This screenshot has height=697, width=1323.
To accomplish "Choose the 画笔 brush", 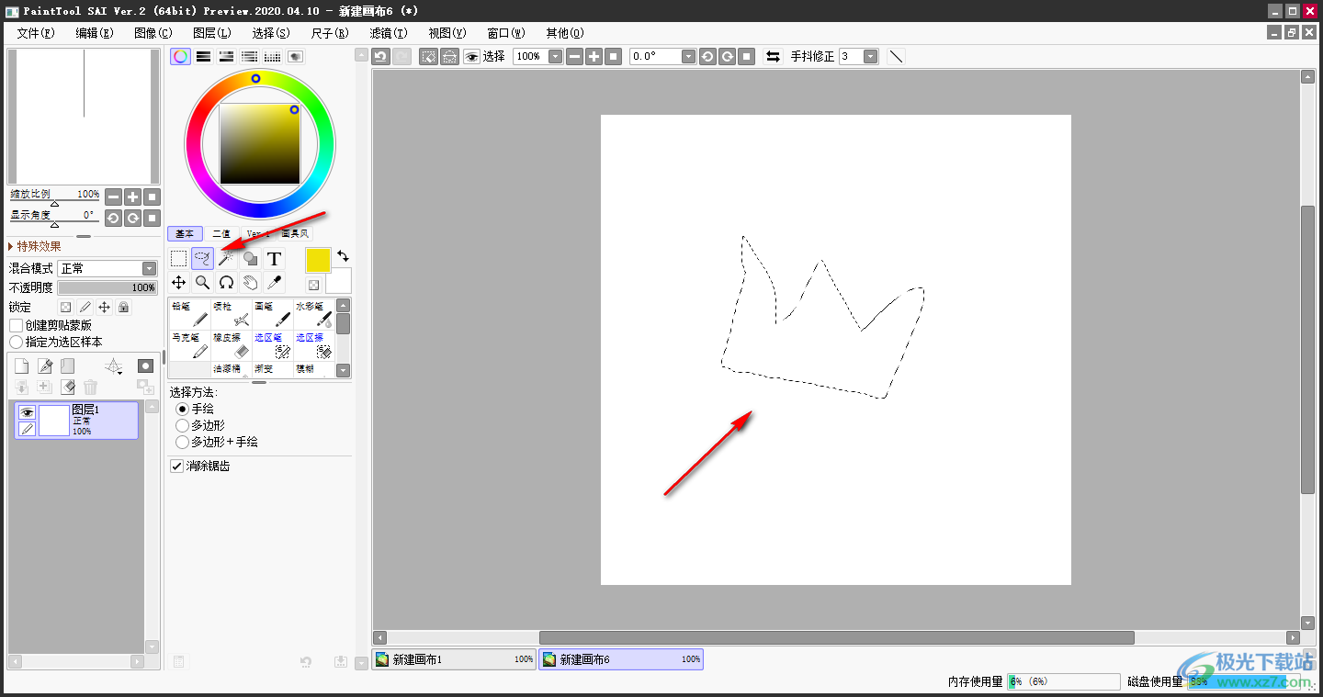I will click(274, 314).
